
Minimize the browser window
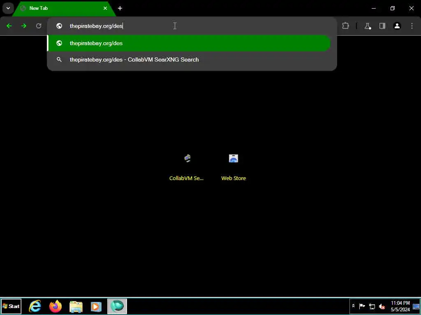(x=374, y=8)
